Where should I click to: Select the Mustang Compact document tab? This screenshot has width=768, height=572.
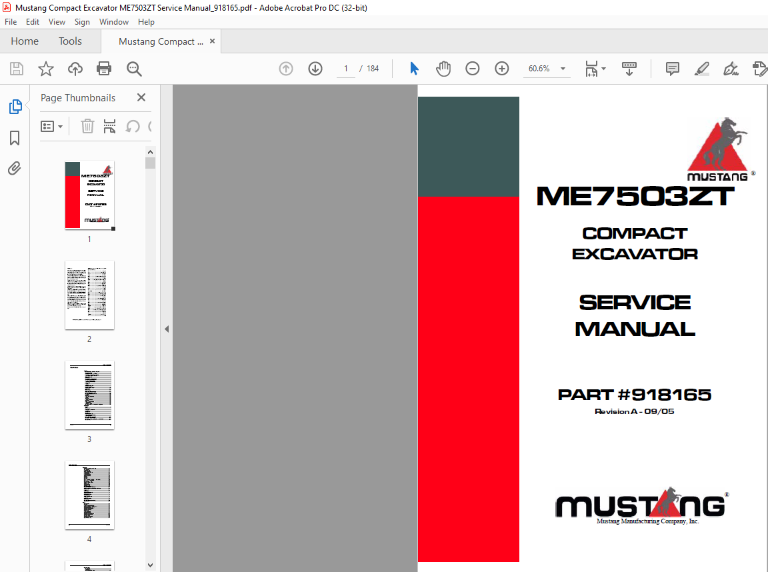(x=161, y=41)
